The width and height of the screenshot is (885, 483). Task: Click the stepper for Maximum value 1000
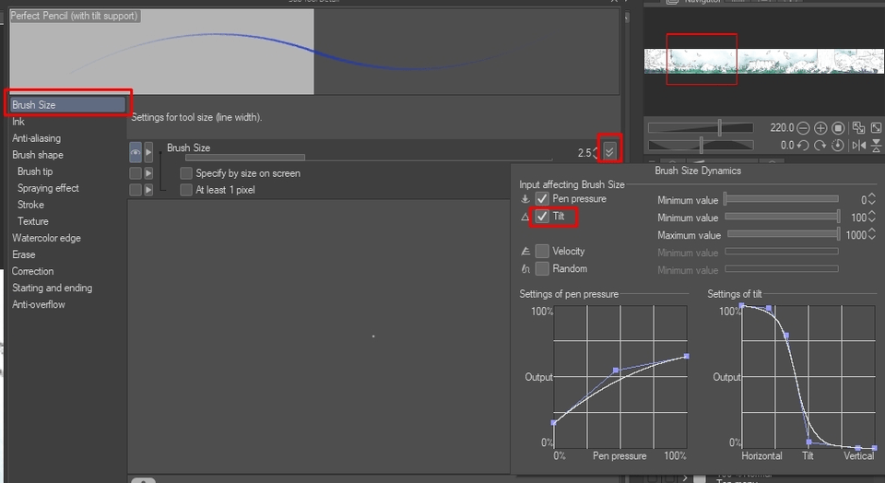[x=872, y=235]
